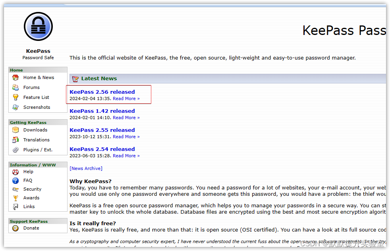
Task: Click Read More for the 2023-06-03 news
Action: [x=126, y=156]
